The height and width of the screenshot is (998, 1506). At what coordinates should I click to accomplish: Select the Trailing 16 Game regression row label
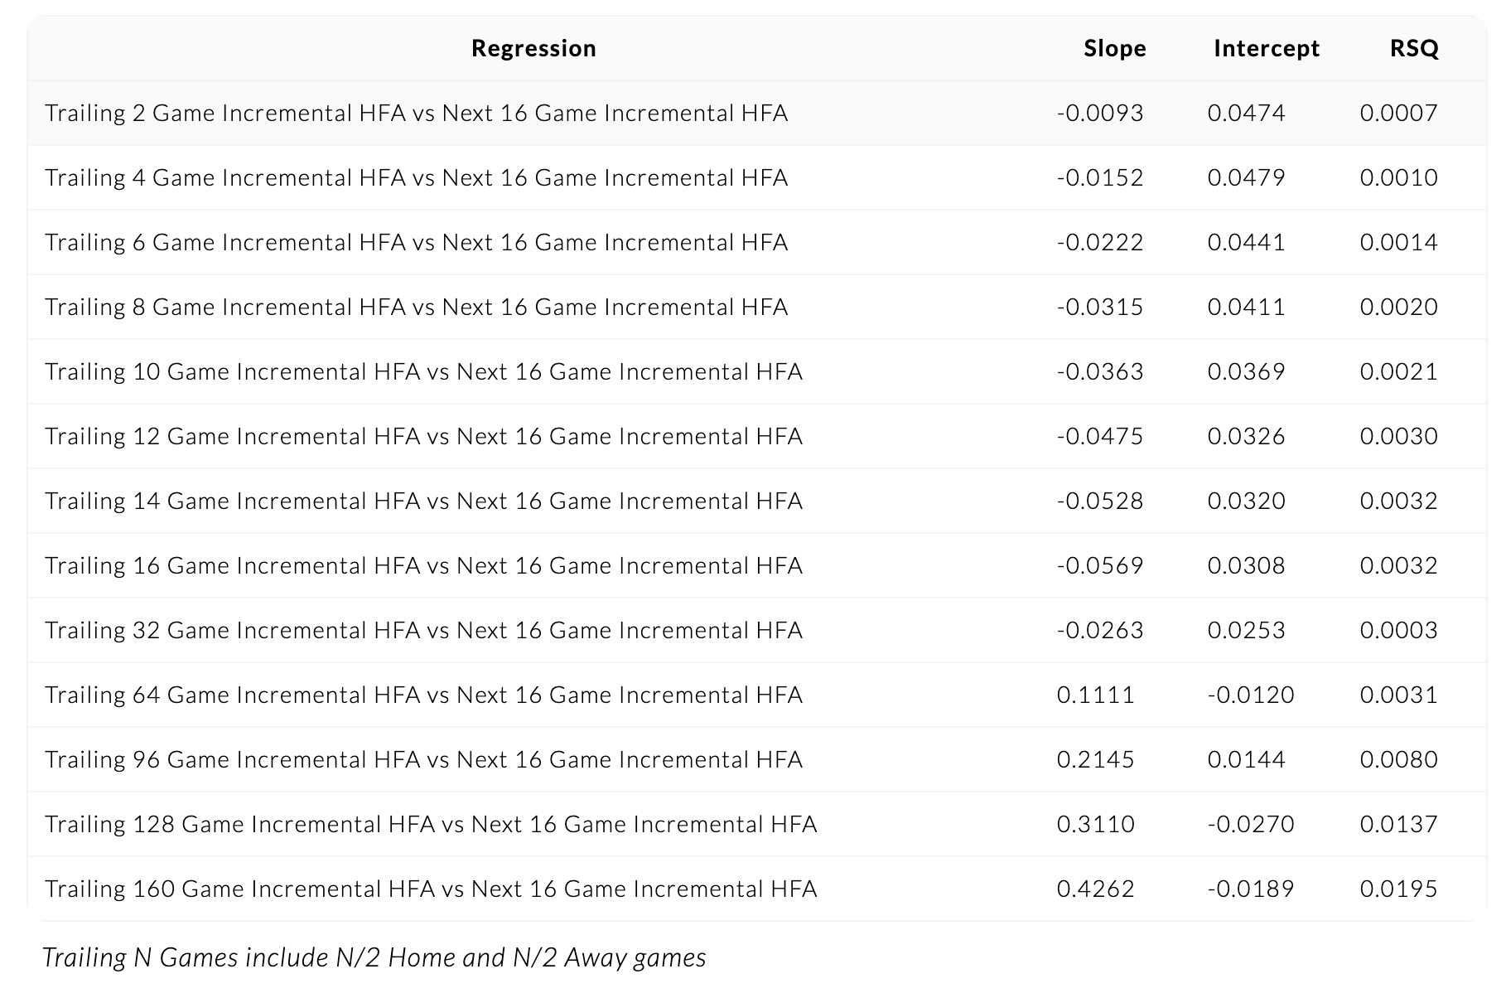pos(423,565)
